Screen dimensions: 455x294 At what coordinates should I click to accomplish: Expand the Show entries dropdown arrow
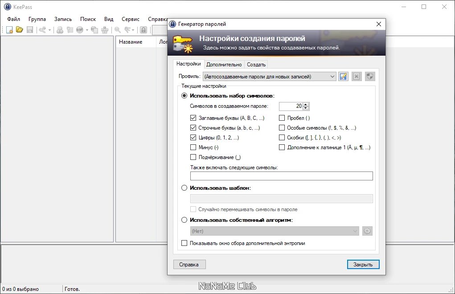coord(133,30)
